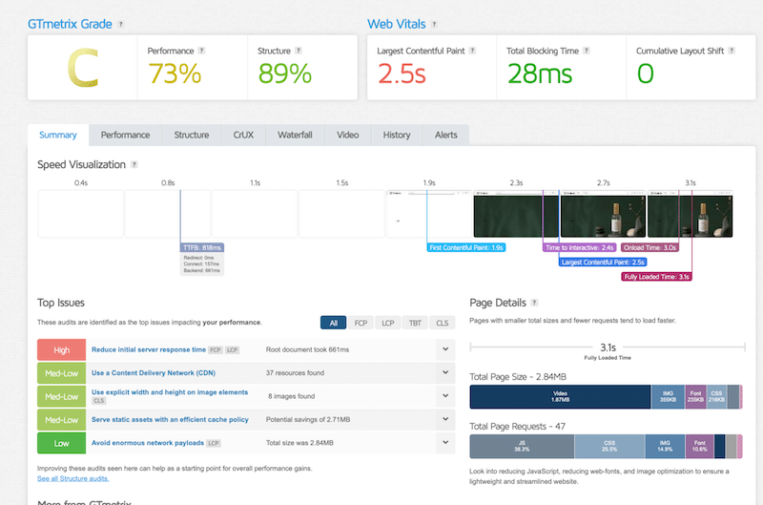The image size is (763, 505).
Task: Expand the Reduce initial server response time audit
Action: tap(444, 349)
